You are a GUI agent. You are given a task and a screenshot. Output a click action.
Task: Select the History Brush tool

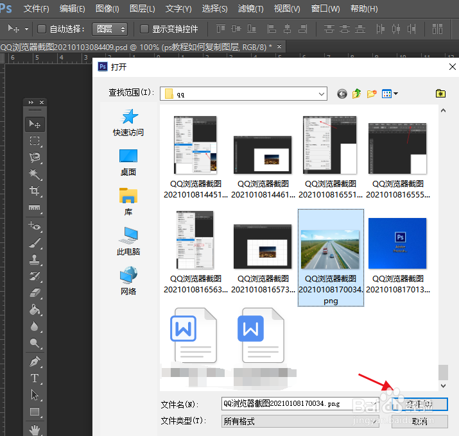click(35, 276)
